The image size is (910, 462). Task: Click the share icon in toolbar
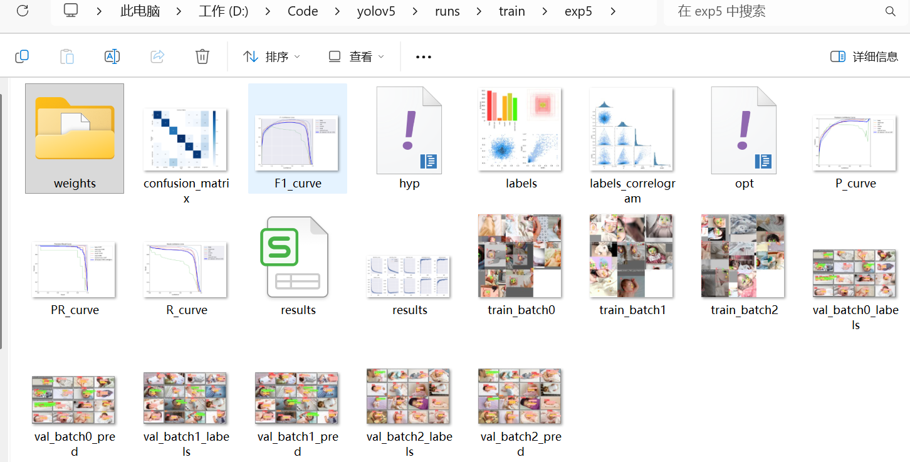tap(157, 56)
